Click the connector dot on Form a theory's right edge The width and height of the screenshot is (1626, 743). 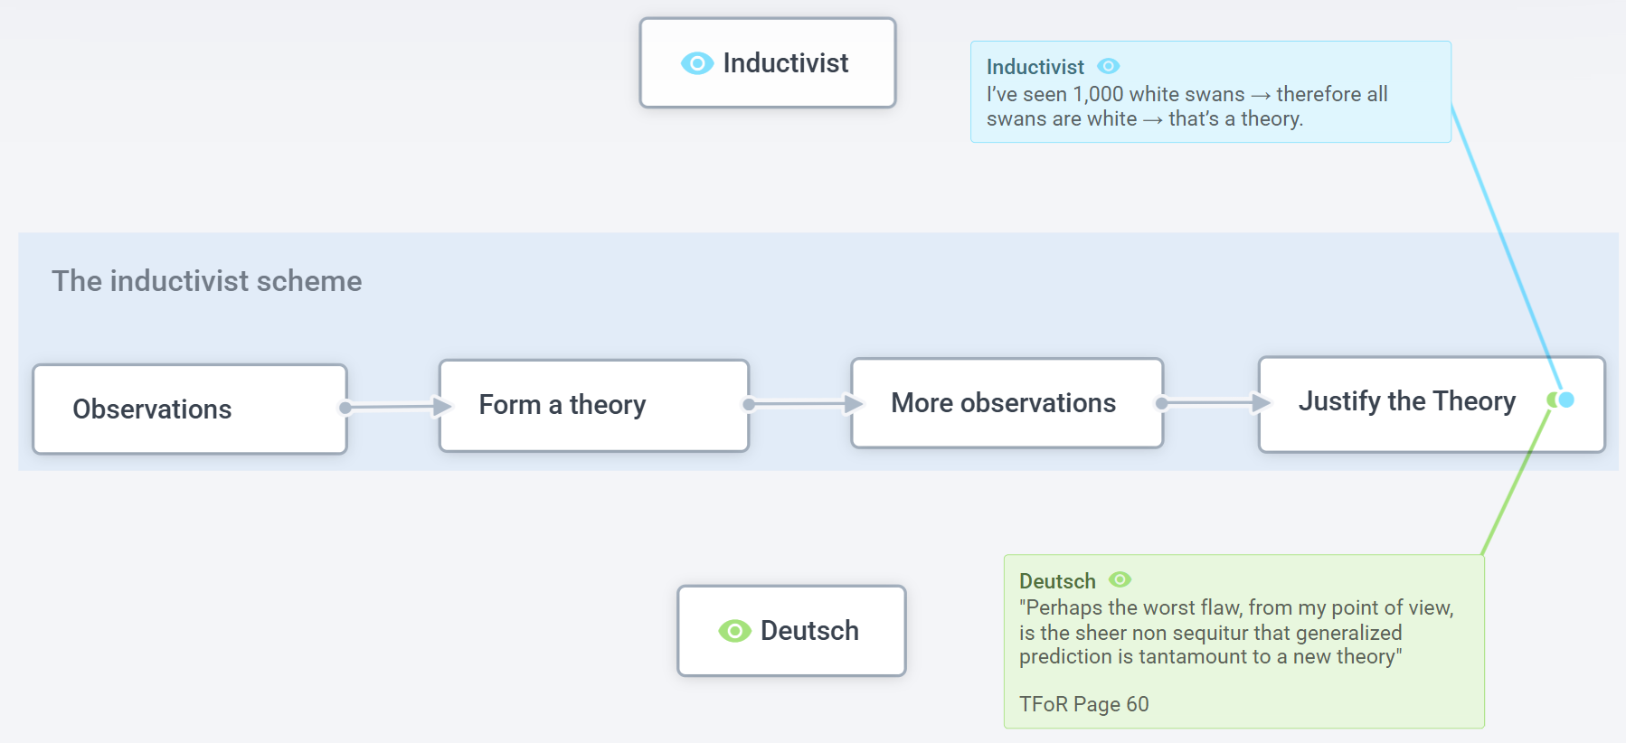748,404
